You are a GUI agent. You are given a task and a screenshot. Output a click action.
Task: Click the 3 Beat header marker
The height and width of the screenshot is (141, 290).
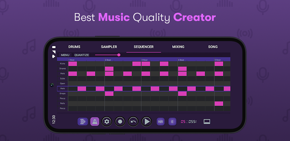pos(145,60)
